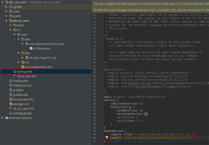Collapse the com.qihancloud.qhros_user package

[23, 44]
